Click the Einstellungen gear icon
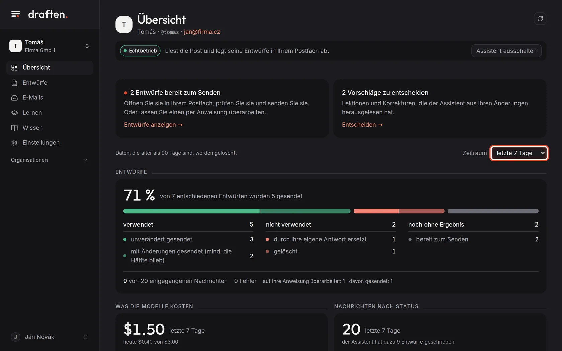Screen dimensions: 562x351 [14, 143]
